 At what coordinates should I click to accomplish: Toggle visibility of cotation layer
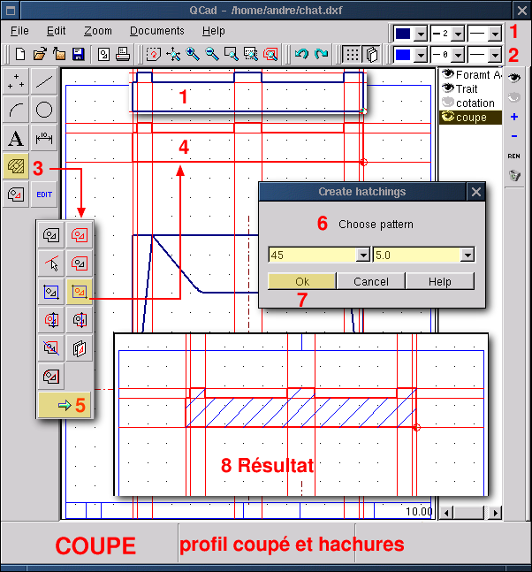coord(447,103)
